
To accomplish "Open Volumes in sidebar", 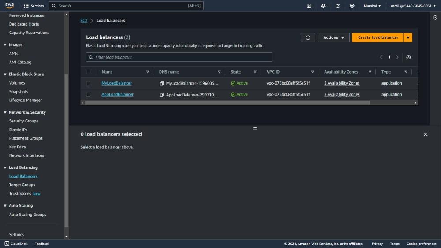I will coord(17,83).
